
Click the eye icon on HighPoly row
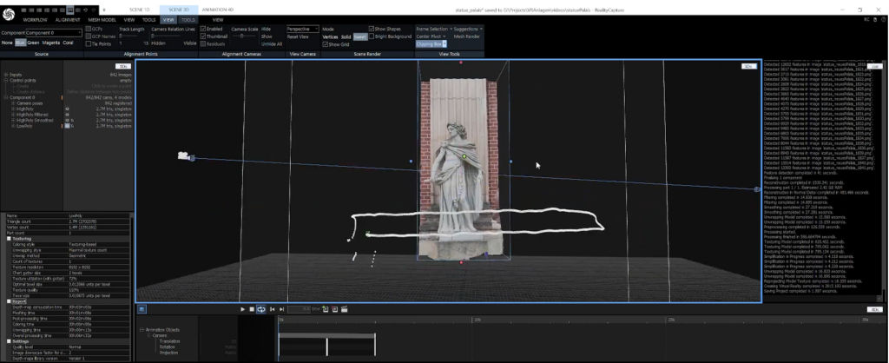coord(67,109)
